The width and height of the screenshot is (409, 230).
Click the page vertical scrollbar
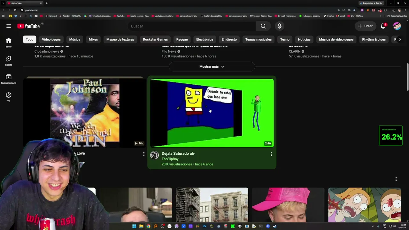407,77
